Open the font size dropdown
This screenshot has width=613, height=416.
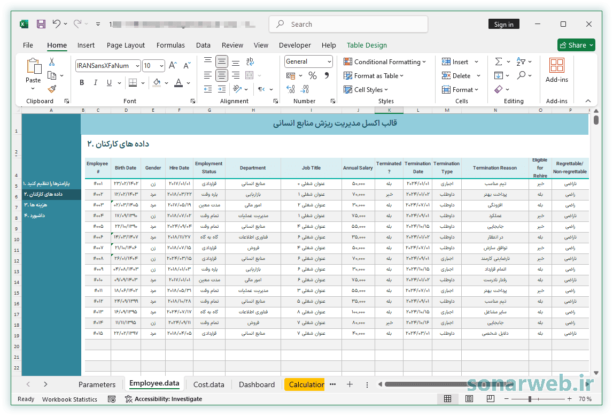pyautogui.click(x=161, y=66)
